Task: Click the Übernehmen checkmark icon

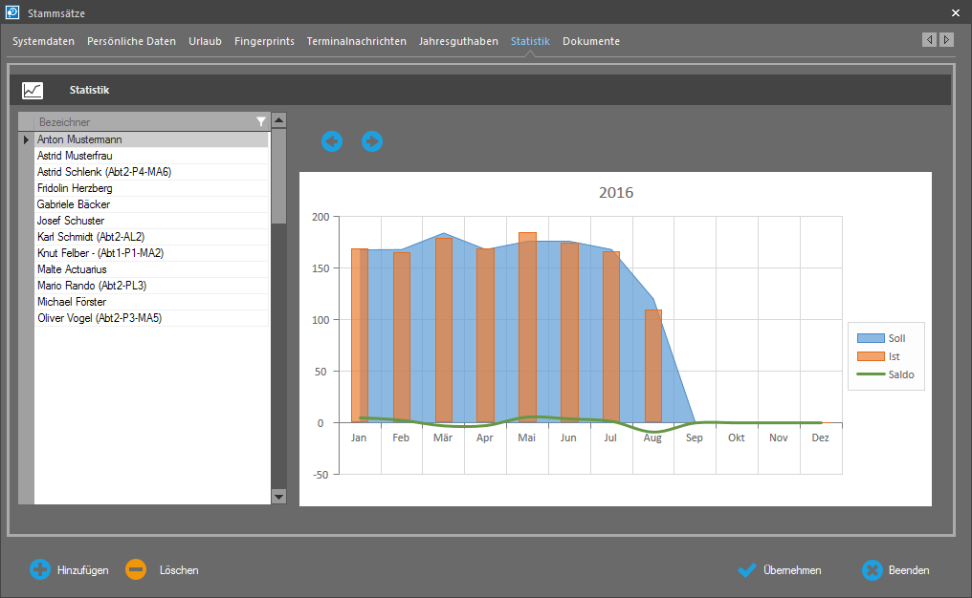Action: (x=747, y=570)
